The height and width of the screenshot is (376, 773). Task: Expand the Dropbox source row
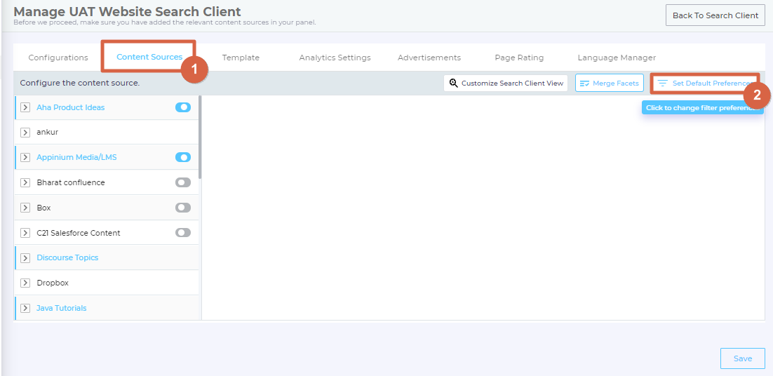25,283
